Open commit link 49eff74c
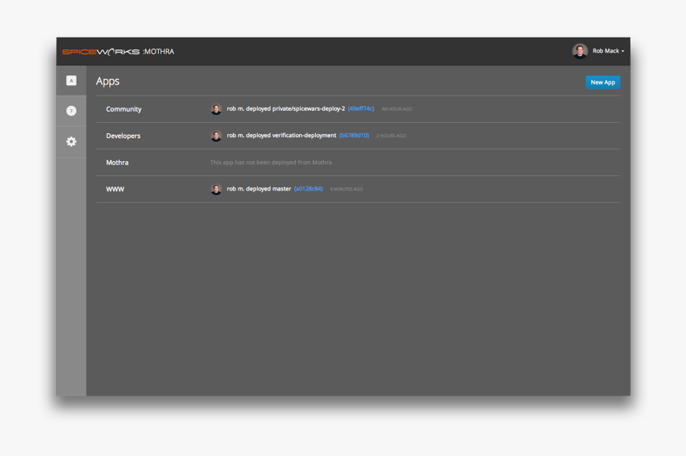 (x=361, y=109)
